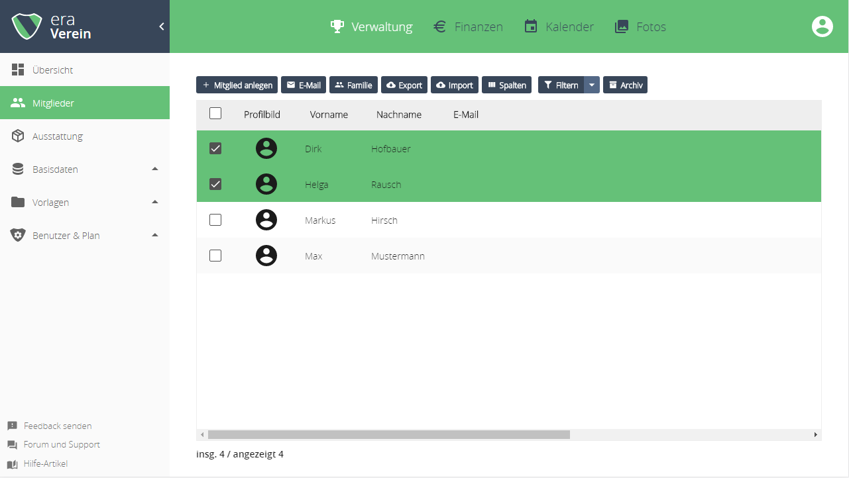The image size is (849, 478).
Task: Open the Archiv button
Action: 625,85
